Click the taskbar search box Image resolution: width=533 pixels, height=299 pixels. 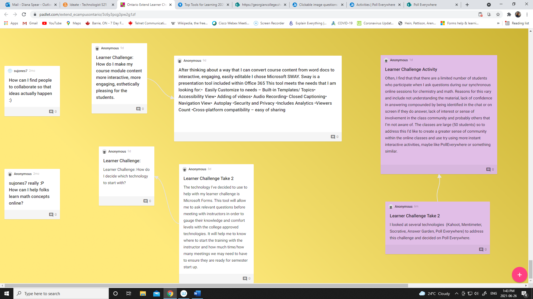click(61, 293)
